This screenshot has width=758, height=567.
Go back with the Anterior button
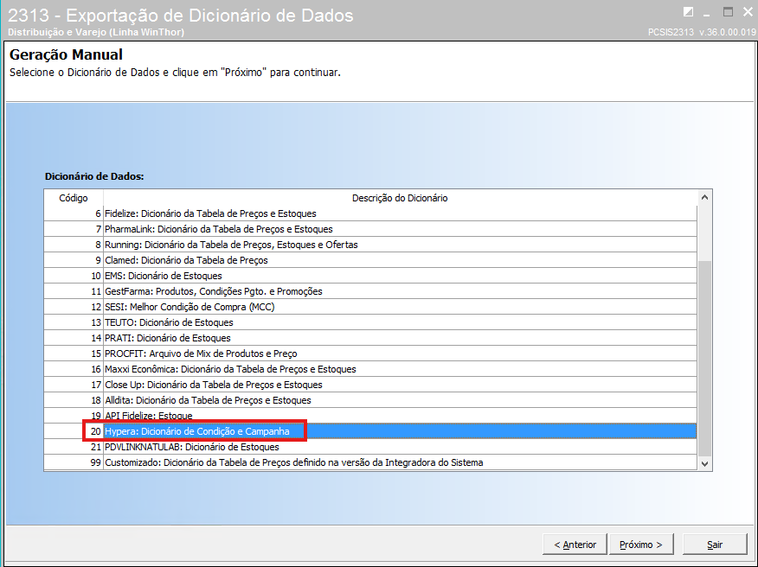pyautogui.click(x=575, y=545)
